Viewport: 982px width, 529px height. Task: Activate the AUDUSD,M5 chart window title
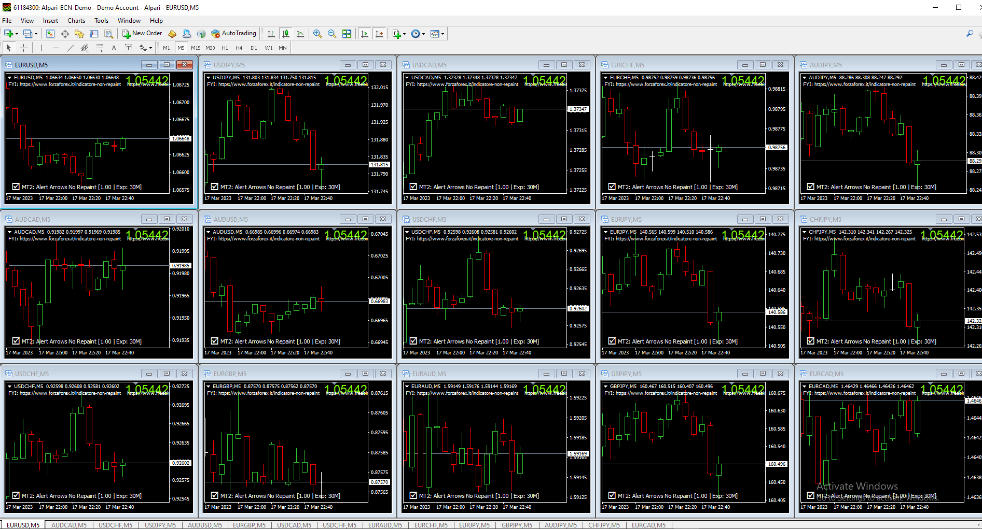click(x=231, y=219)
